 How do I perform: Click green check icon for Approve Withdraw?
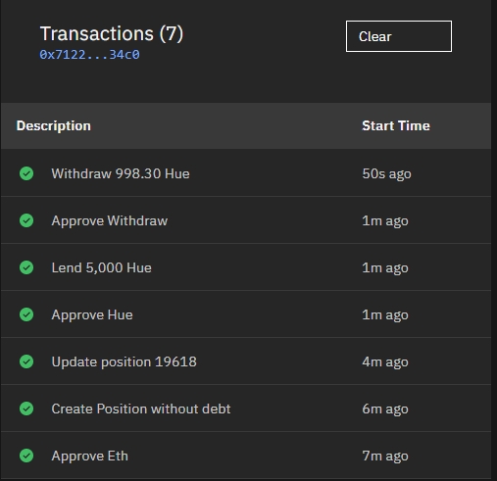(x=26, y=220)
